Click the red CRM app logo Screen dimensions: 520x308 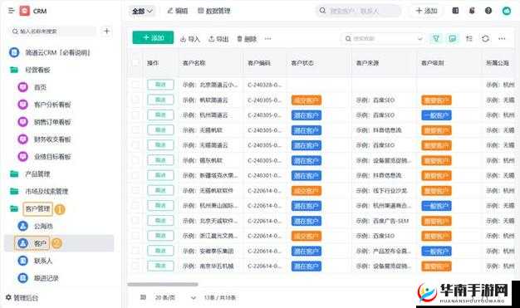click(x=25, y=11)
